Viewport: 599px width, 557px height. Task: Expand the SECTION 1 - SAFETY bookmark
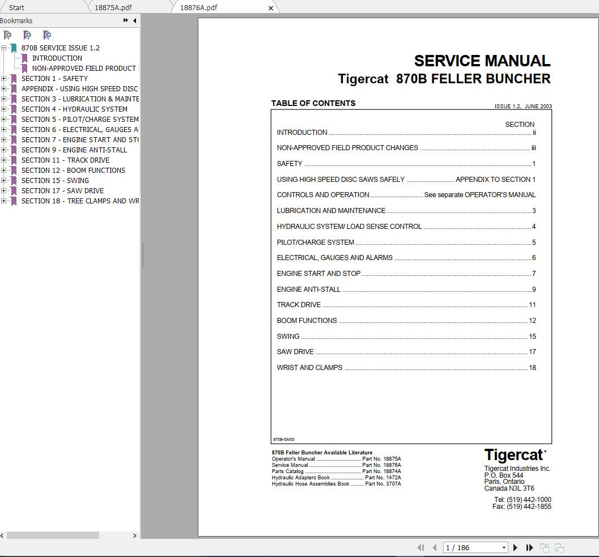tap(4, 78)
